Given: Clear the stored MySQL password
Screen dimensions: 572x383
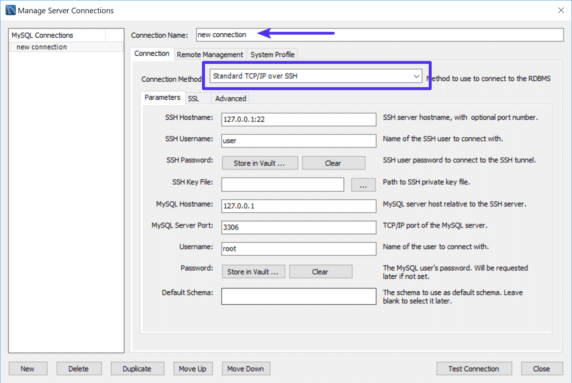Looking at the screenshot, I should click(x=320, y=271).
